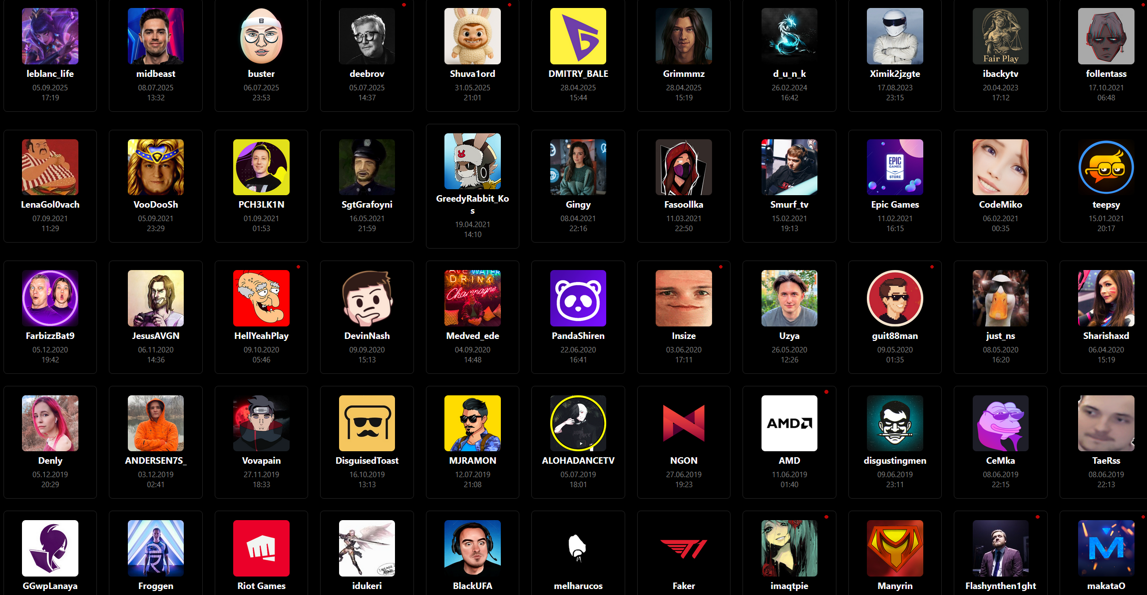Image resolution: width=1147 pixels, height=595 pixels.
Task: Open the just_ns duck thumbnail
Action: click(x=1000, y=298)
